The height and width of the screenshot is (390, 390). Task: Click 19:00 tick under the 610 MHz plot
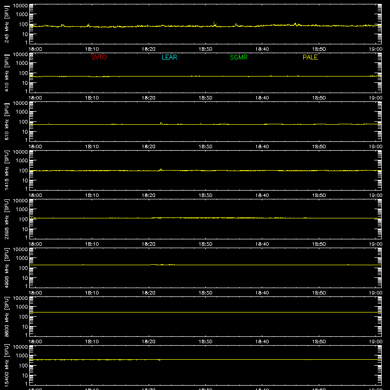[x=375, y=147]
